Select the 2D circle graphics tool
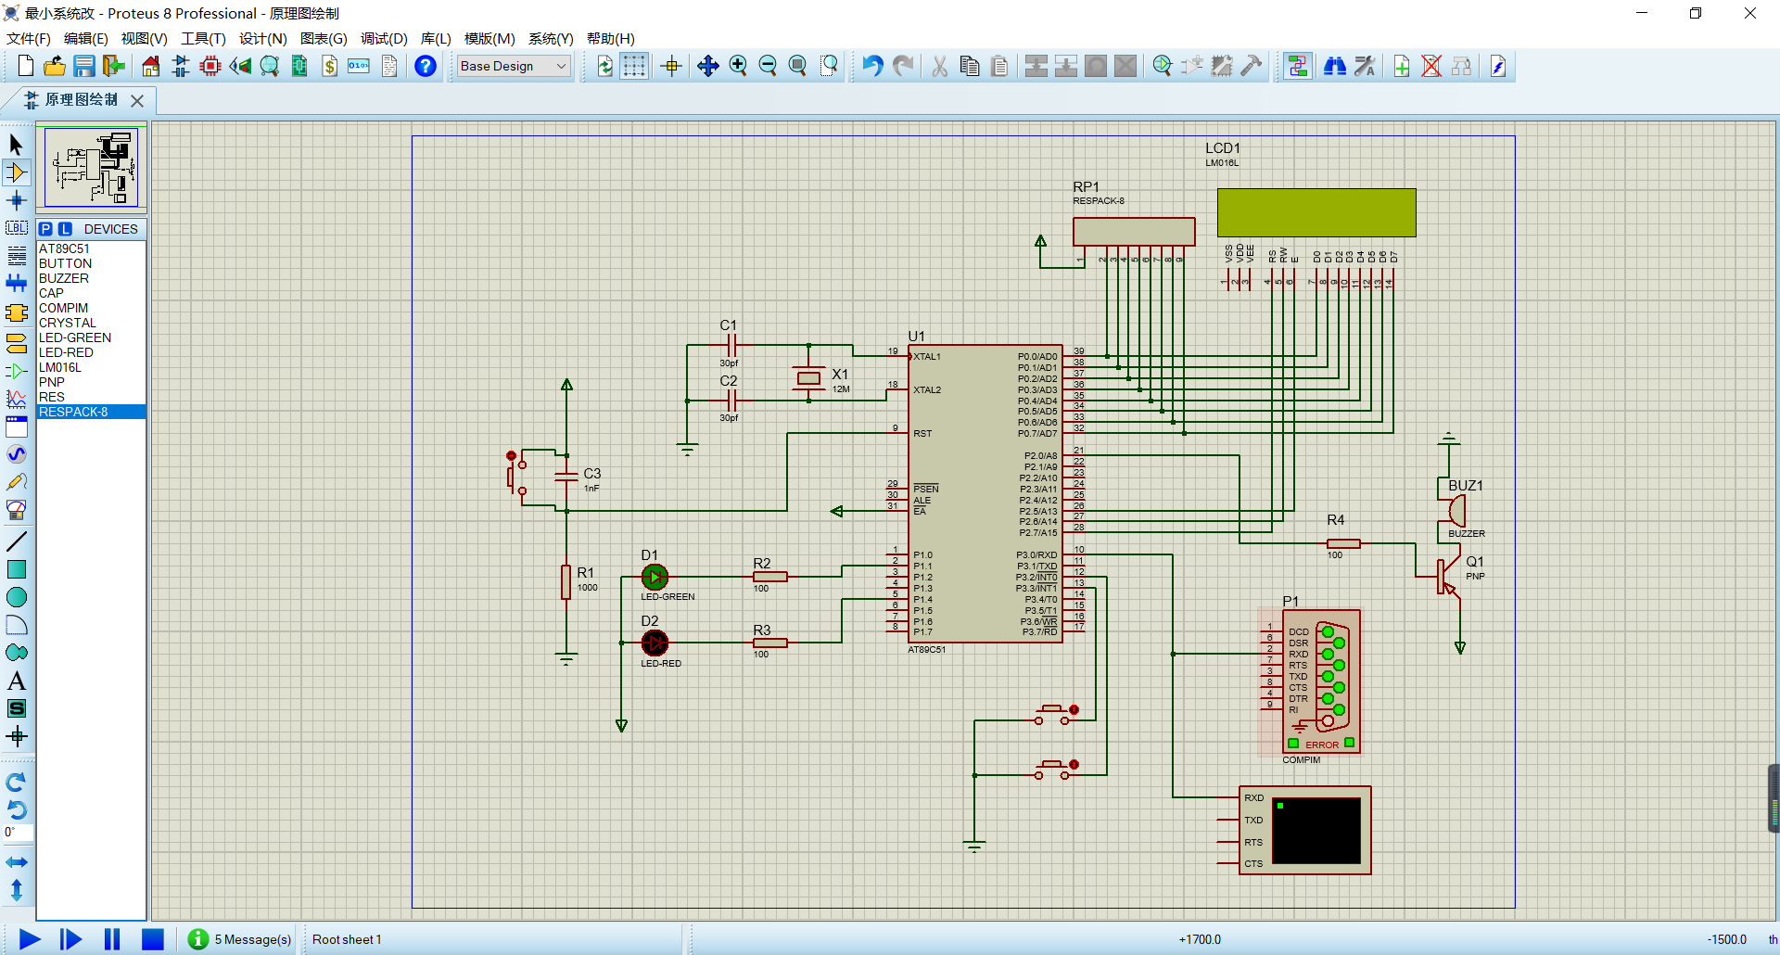The height and width of the screenshot is (955, 1780). click(16, 597)
